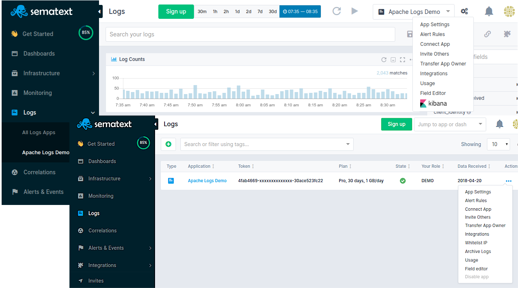
Task: Open Invites in the lower sidebar
Action: pos(96,281)
